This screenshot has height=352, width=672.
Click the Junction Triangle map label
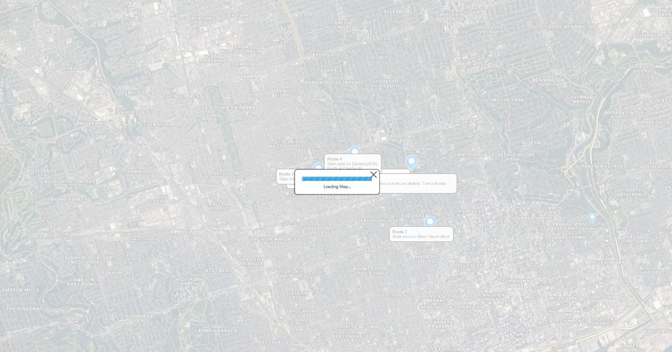[x=251, y=261]
